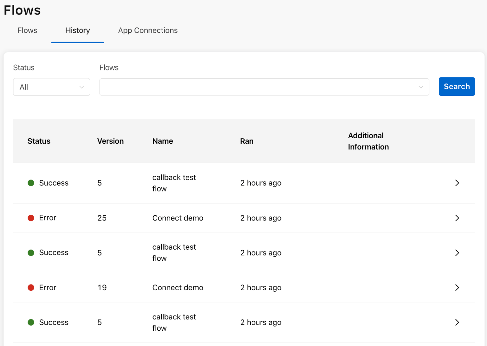The width and height of the screenshot is (487, 346).
Task: Switch to the Flows tab
Action: (27, 30)
